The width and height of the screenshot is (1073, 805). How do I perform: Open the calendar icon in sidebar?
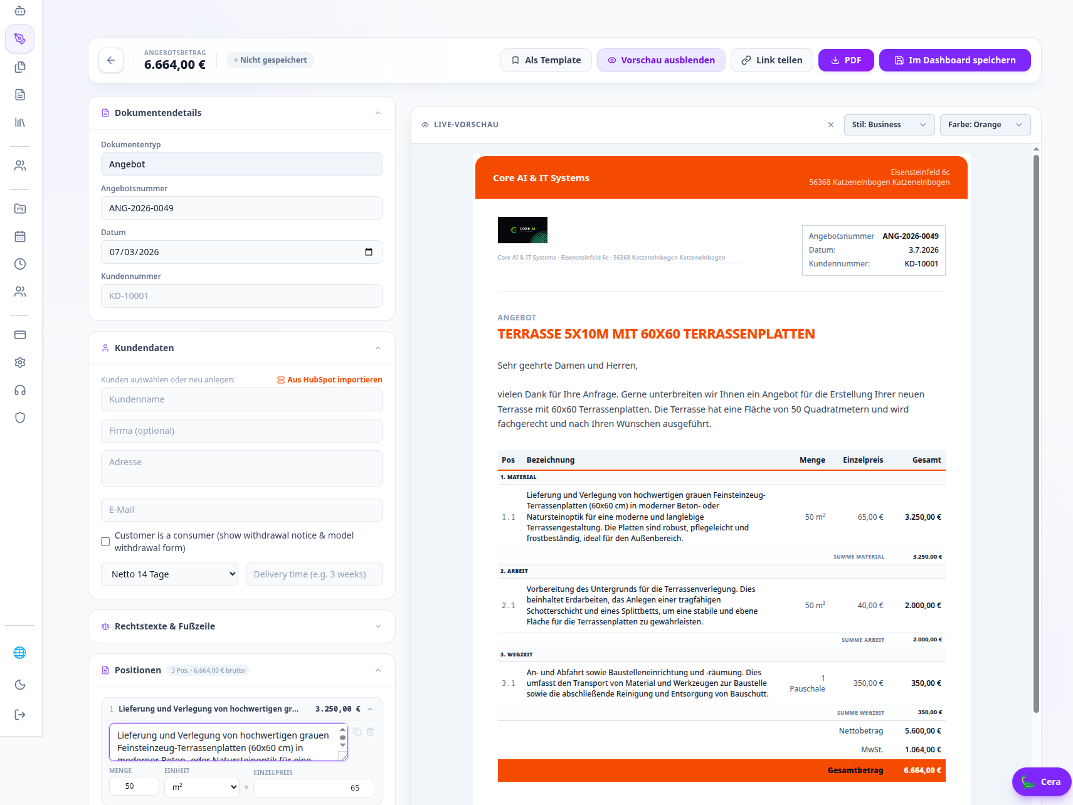20,236
